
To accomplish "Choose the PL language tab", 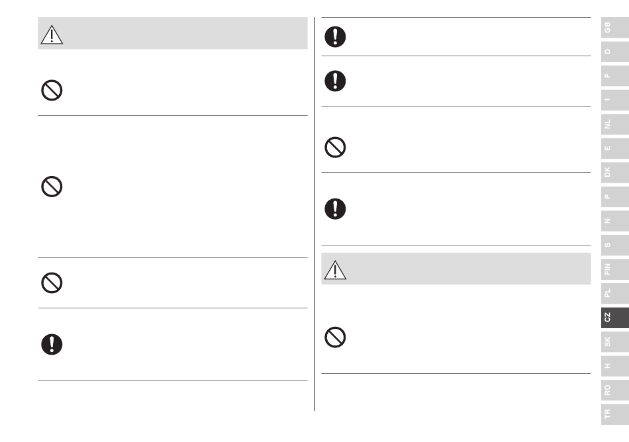I will coord(615,293).
